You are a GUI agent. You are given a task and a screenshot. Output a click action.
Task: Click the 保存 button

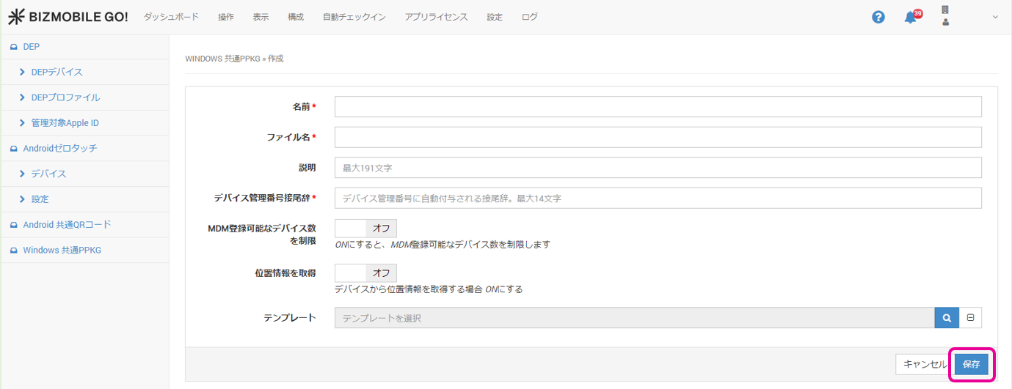tap(971, 364)
